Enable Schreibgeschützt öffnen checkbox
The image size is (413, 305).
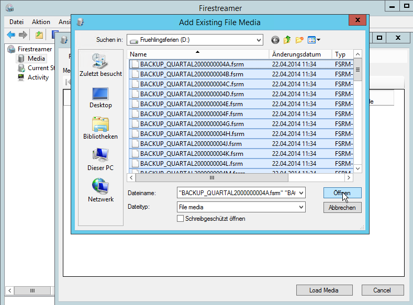(x=181, y=219)
